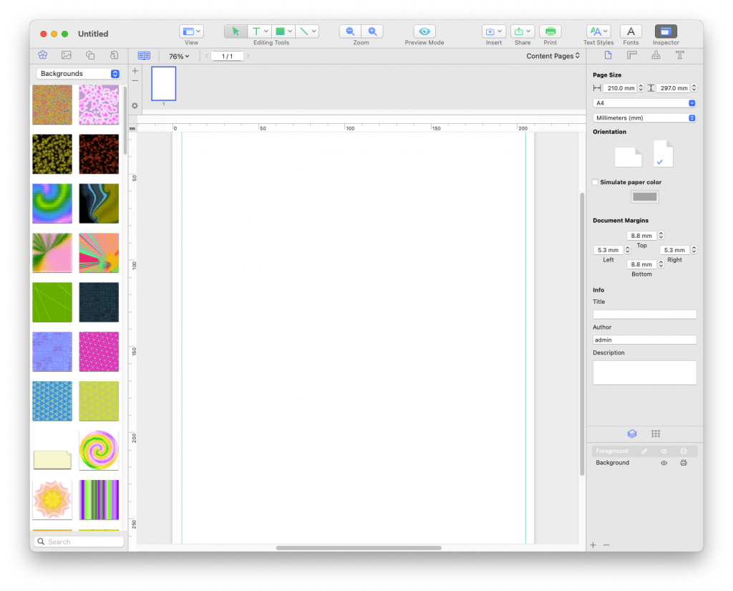Add a page with plus icon
Screen dimensions: 733x591
pyautogui.click(x=135, y=71)
